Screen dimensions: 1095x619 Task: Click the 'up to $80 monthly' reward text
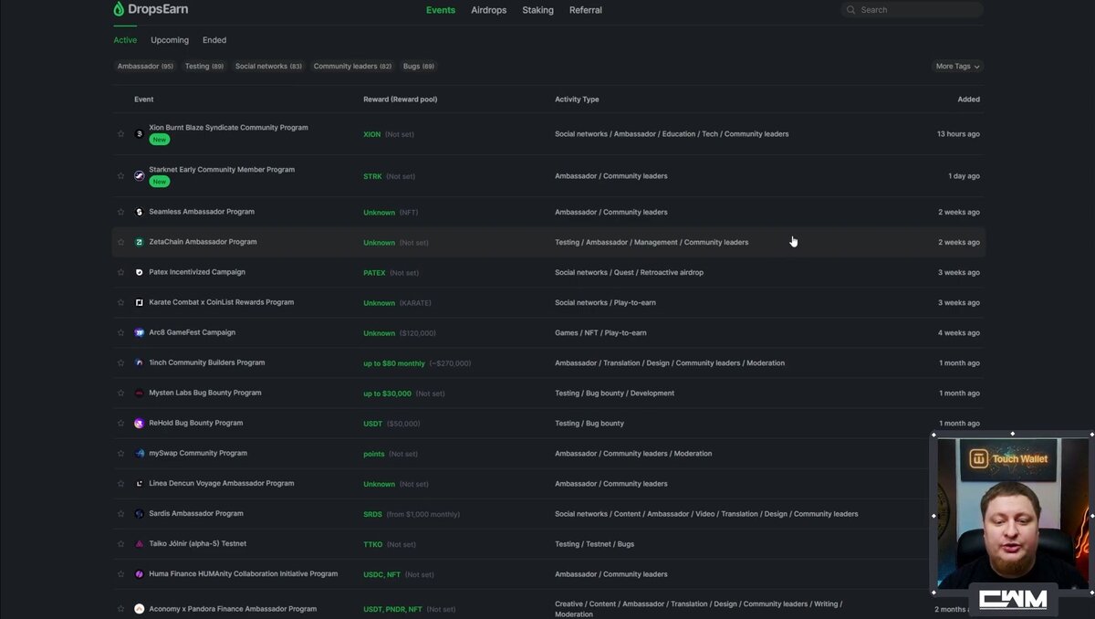pyautogui.click(x=394, y=363)
